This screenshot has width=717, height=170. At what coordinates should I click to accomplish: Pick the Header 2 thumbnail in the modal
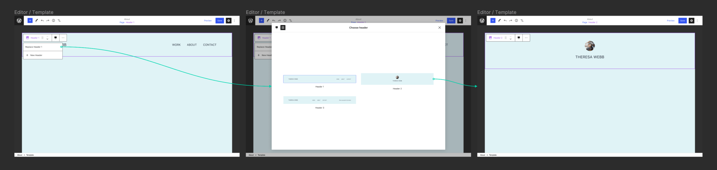397,79
